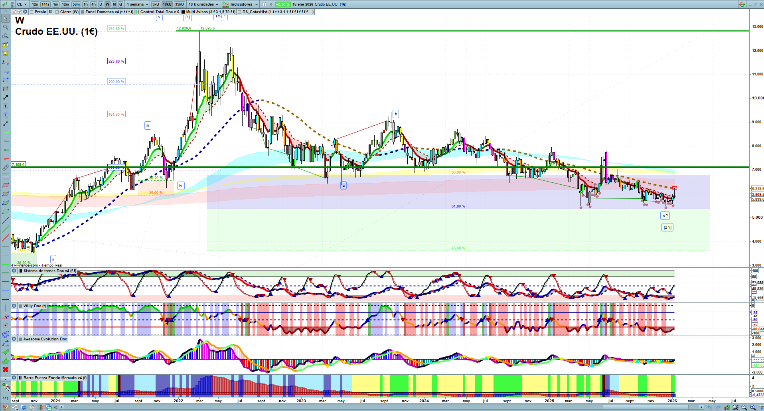Select the round text bubble tool
The height and width of the screenshot is (411, 764).
(6, 115)
